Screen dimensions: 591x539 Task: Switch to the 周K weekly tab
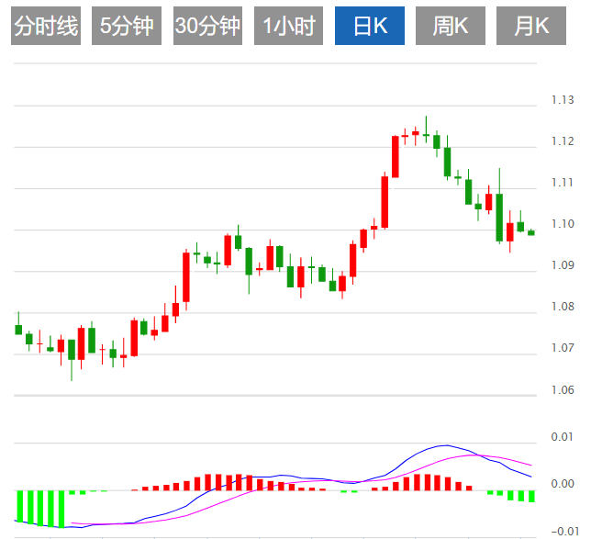click(451, 26)
